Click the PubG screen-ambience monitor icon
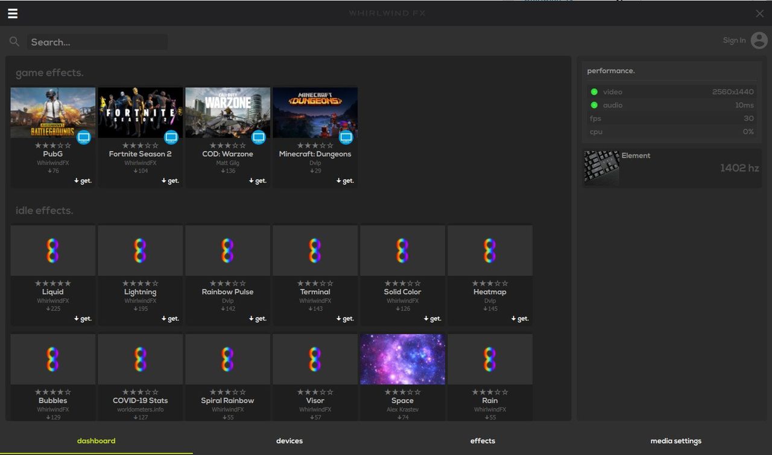772x455 pixels. [x=84, y=137]
